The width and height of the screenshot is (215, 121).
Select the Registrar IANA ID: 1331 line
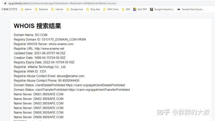point(30,71)
